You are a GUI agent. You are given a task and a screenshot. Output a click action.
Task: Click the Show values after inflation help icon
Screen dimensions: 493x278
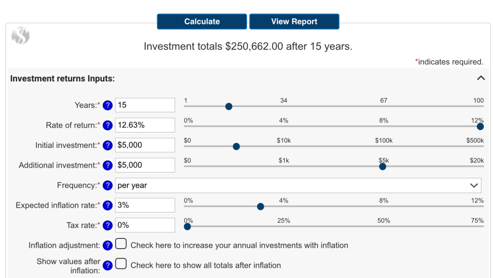point(108,265)
